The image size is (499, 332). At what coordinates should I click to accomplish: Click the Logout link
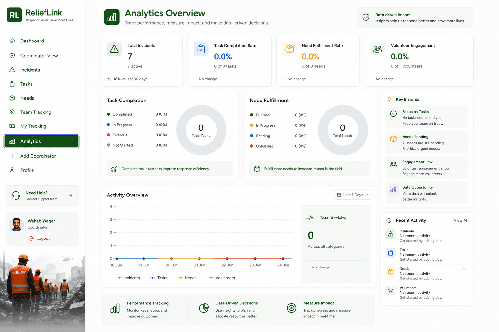pos(40,238)
